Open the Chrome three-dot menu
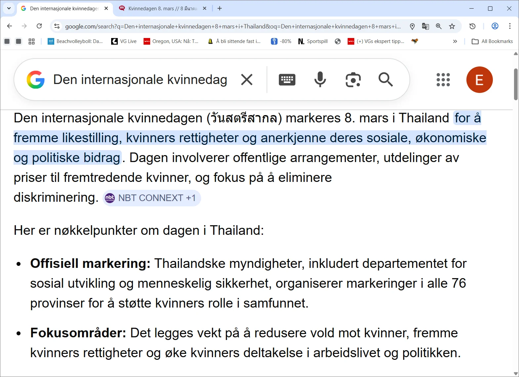 [x=510, y=26]
